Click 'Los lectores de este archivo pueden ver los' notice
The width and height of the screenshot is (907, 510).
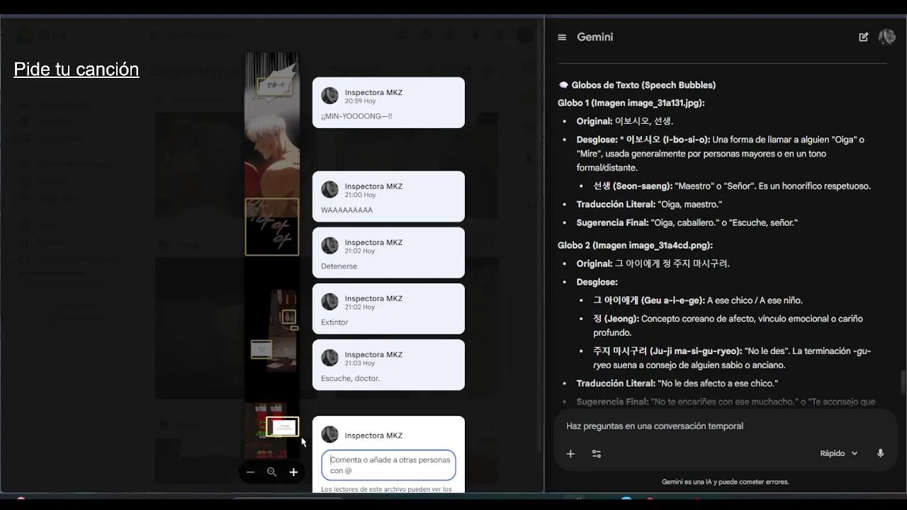pyautogui.click(x=386, y=489)
